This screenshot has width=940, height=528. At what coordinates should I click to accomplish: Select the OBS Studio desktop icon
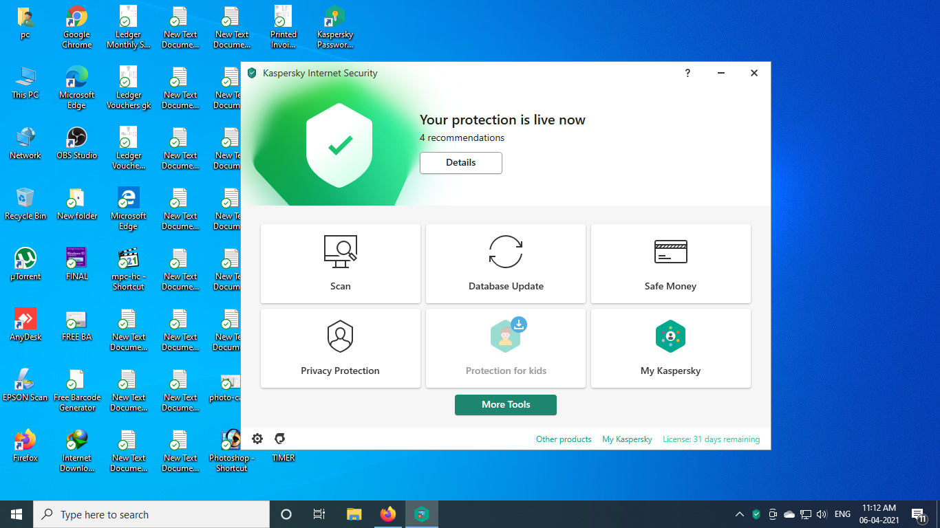(77, 144)
